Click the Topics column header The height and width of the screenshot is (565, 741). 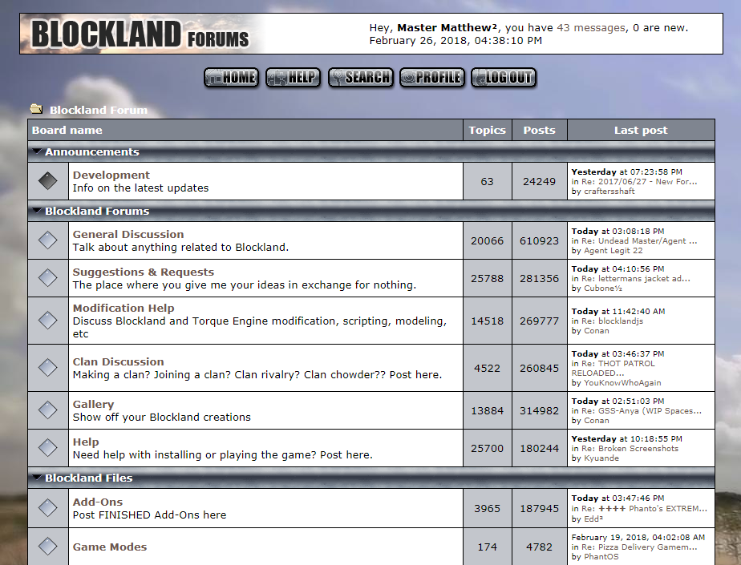click(488, 131)
